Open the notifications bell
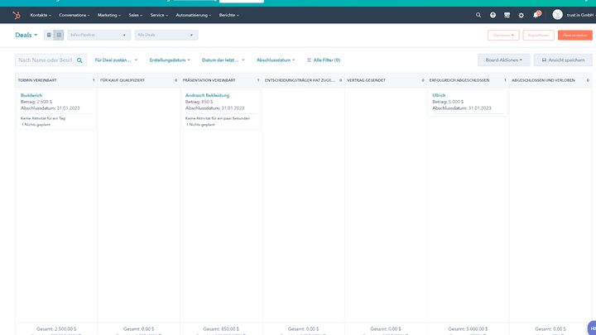 (x=536, y=15)
